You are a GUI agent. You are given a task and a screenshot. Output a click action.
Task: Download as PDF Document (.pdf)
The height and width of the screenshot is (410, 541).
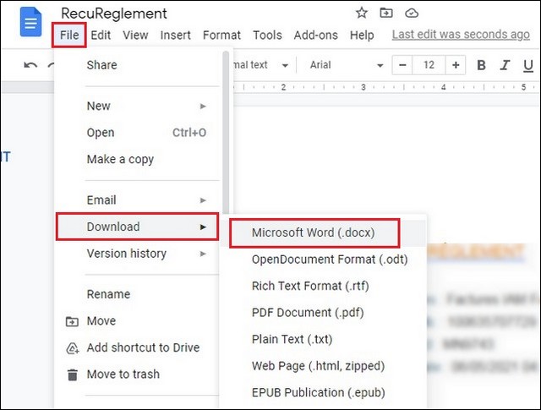[x=322, y=313]
